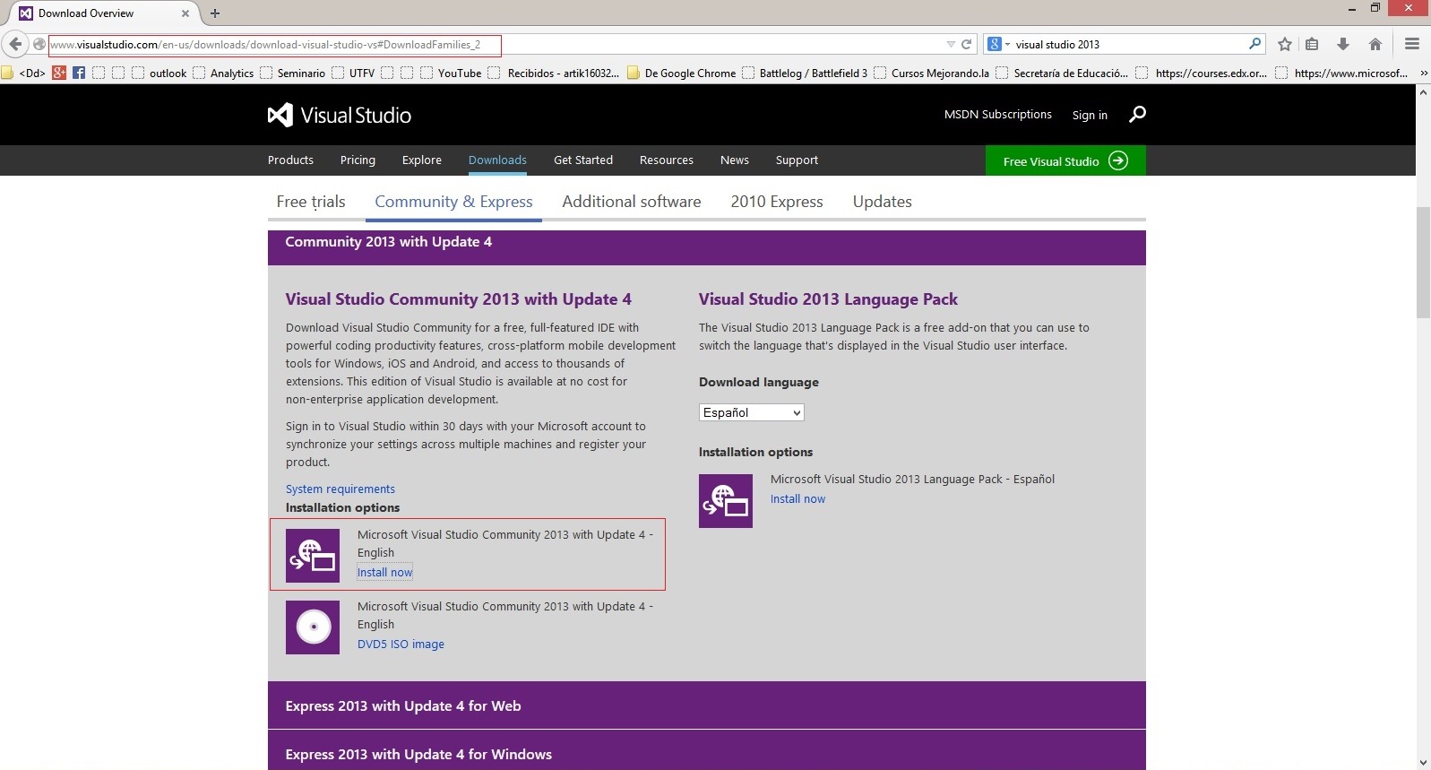
Task: Open the outlook bookmark
Action: tap(159, 73)
